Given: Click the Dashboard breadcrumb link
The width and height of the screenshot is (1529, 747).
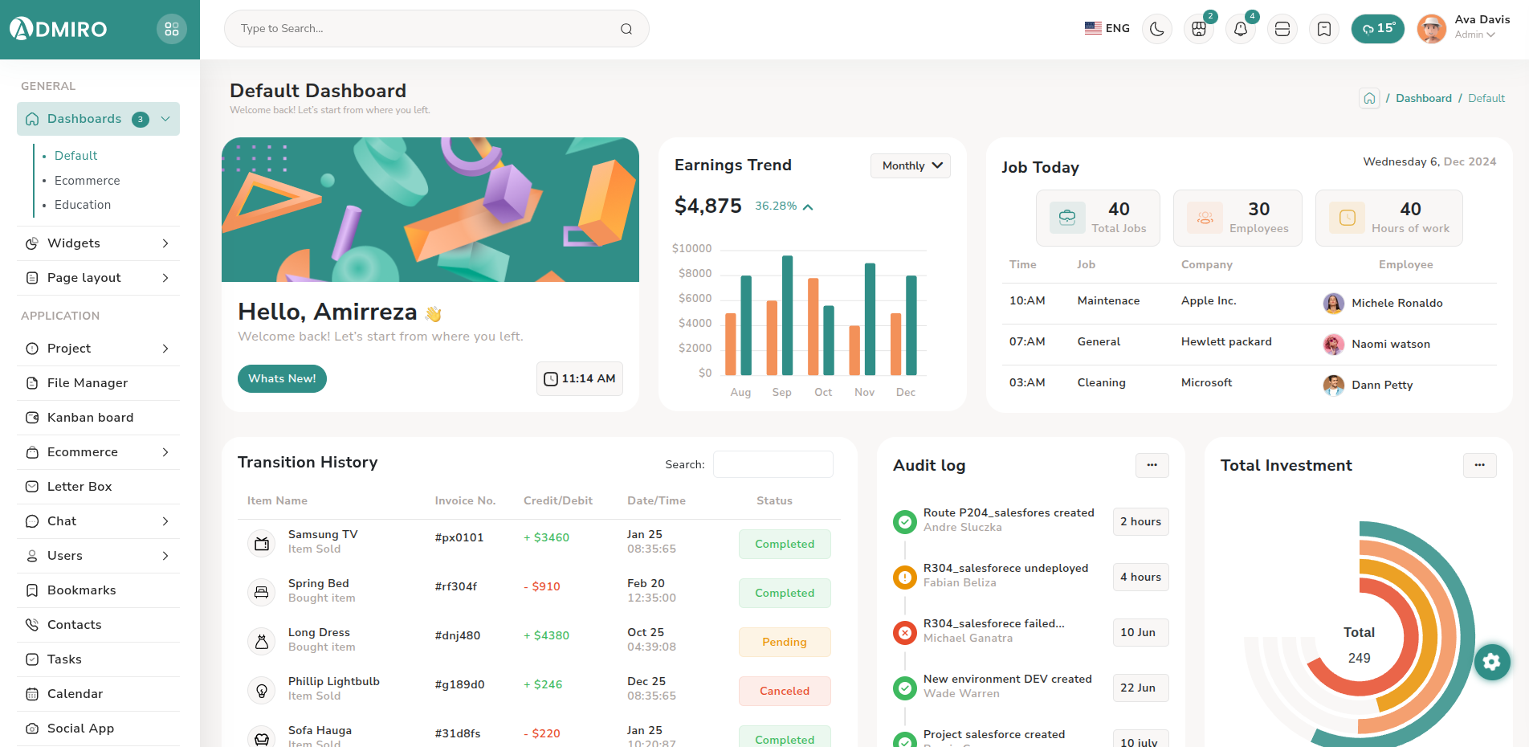Looking at the screenshot, I should [1423, 98].
